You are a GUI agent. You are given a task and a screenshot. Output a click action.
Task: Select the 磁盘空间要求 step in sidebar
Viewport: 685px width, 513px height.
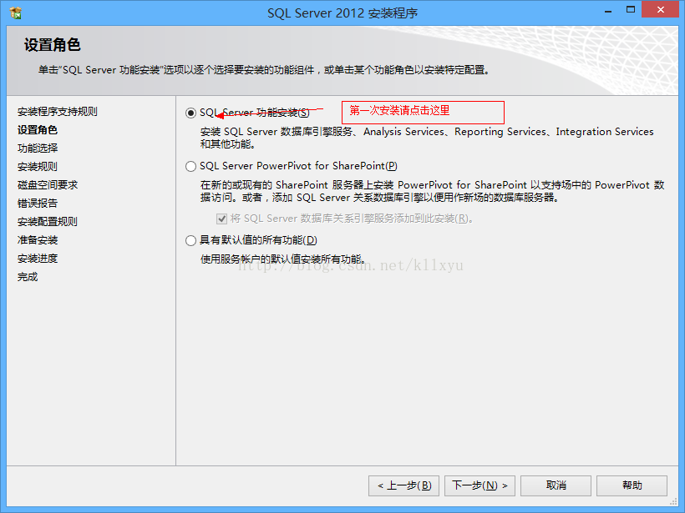pos(48,185)
